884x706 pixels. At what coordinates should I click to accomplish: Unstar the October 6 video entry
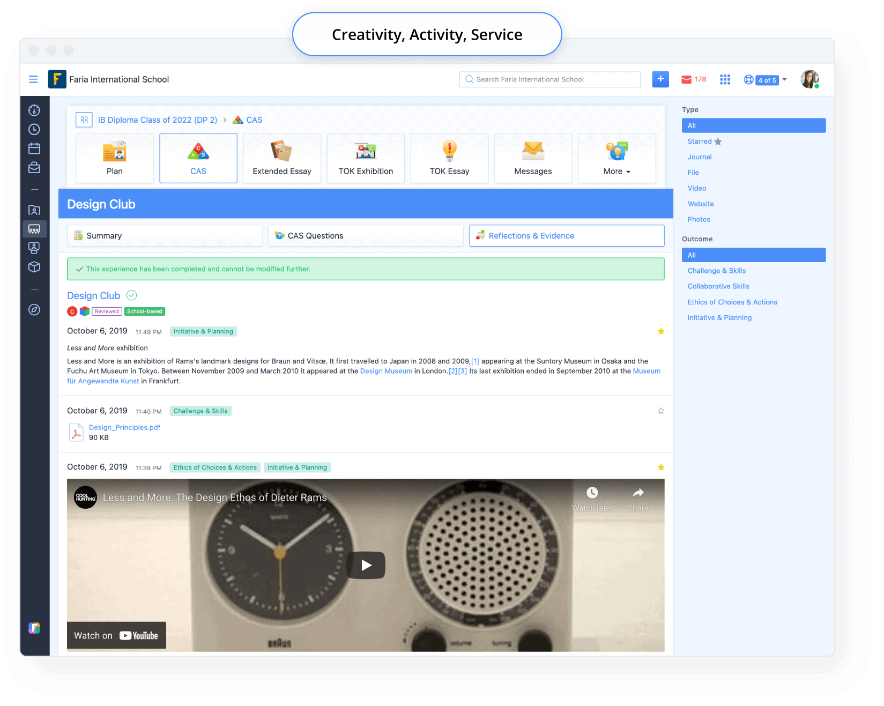(661, 467)
